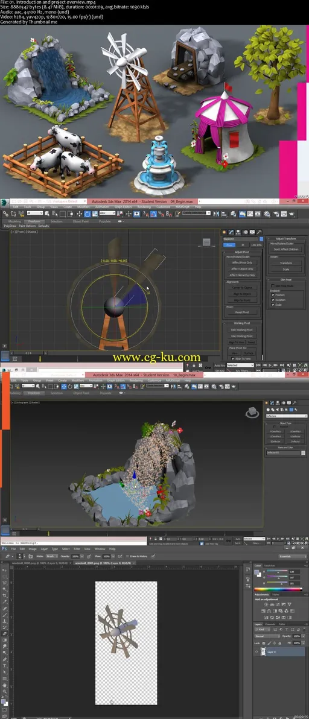Click Select and Rotate in 04_Begin.max toolbar

(x=87, y=213)
